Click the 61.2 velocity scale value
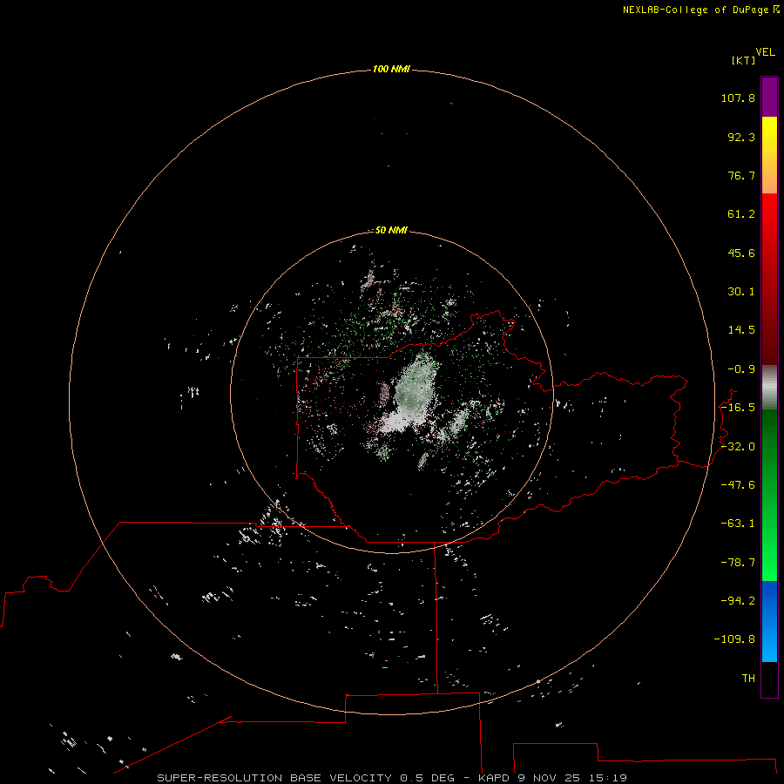 [741, 214]
